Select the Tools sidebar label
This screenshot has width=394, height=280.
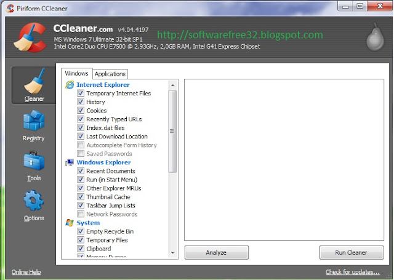[x=34, y=178]
